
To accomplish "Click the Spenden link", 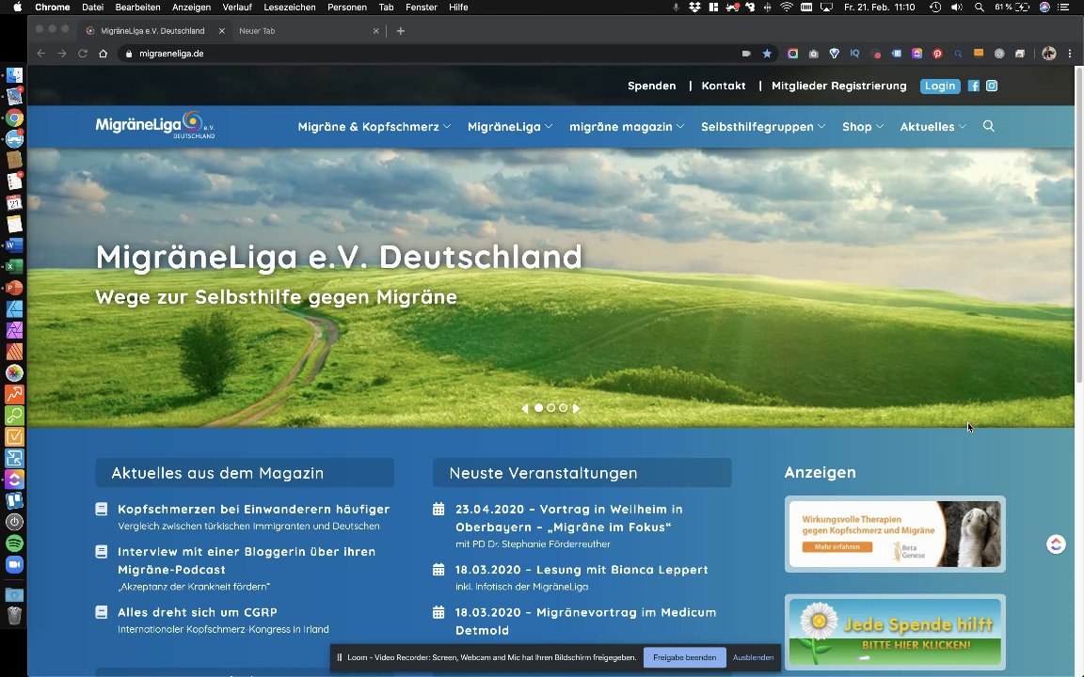I will pos(651,86).
